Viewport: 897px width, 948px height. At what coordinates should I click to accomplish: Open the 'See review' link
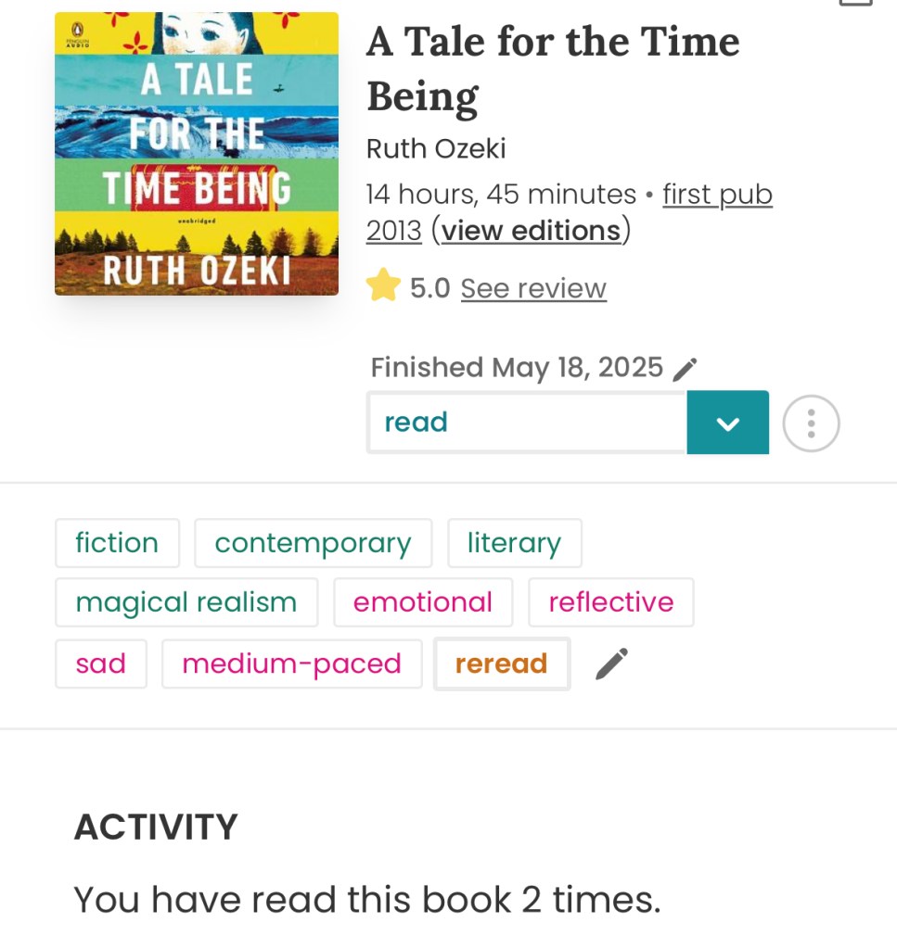(x=533, y=289)
